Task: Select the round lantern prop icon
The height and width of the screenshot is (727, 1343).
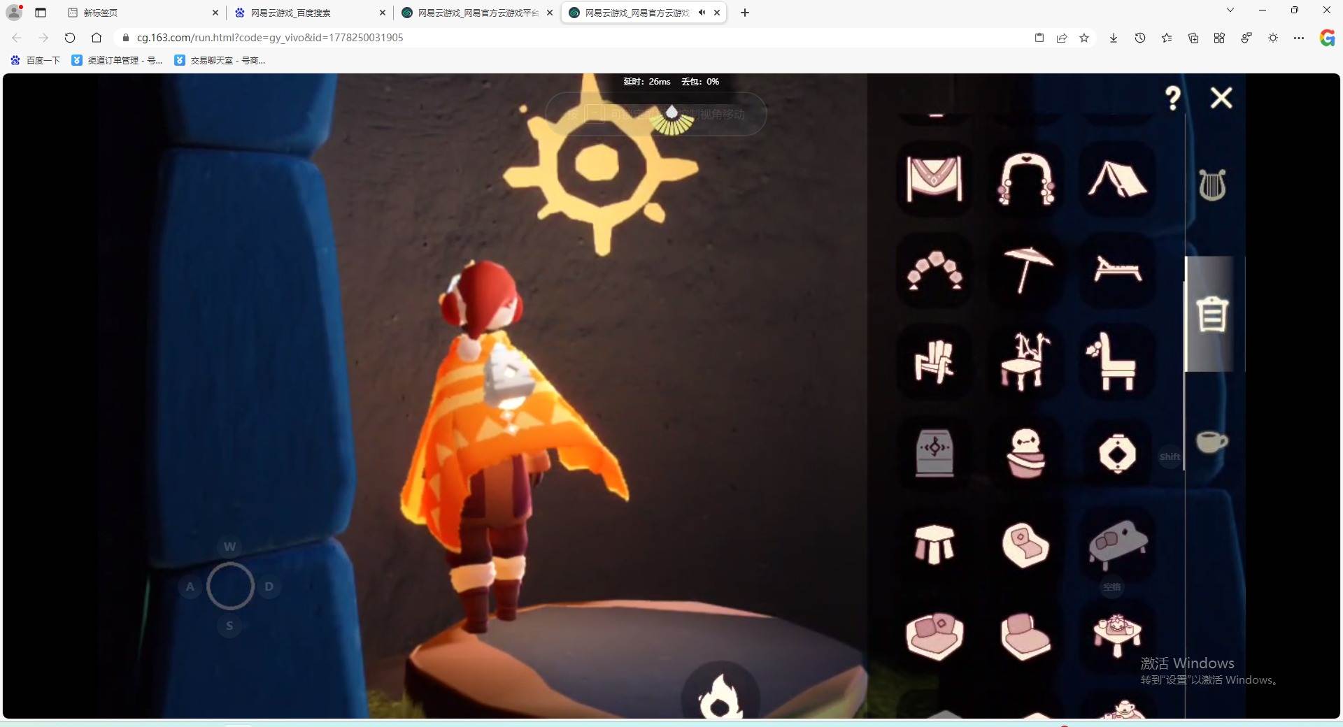Action: [x=1117, y=453]
